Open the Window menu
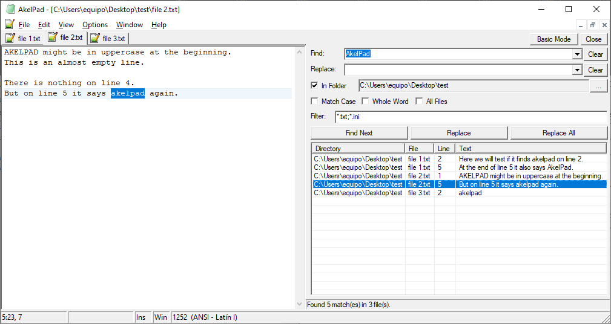The image size is (611, 324). 130,25
